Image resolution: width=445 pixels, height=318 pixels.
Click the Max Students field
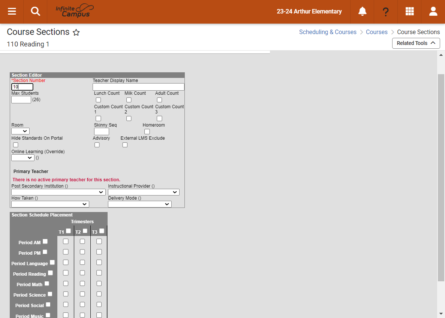pyautogui.click(x=21, y=100)
